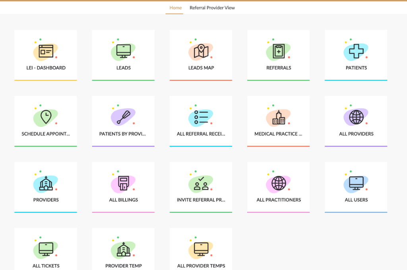Click the Referrals clipboard icon
The height and width of the screenshot is (270, 407).
279,51
